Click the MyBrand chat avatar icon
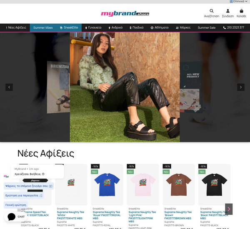Image resolution: width=250 pixels, height=229 pixels. 6,176
